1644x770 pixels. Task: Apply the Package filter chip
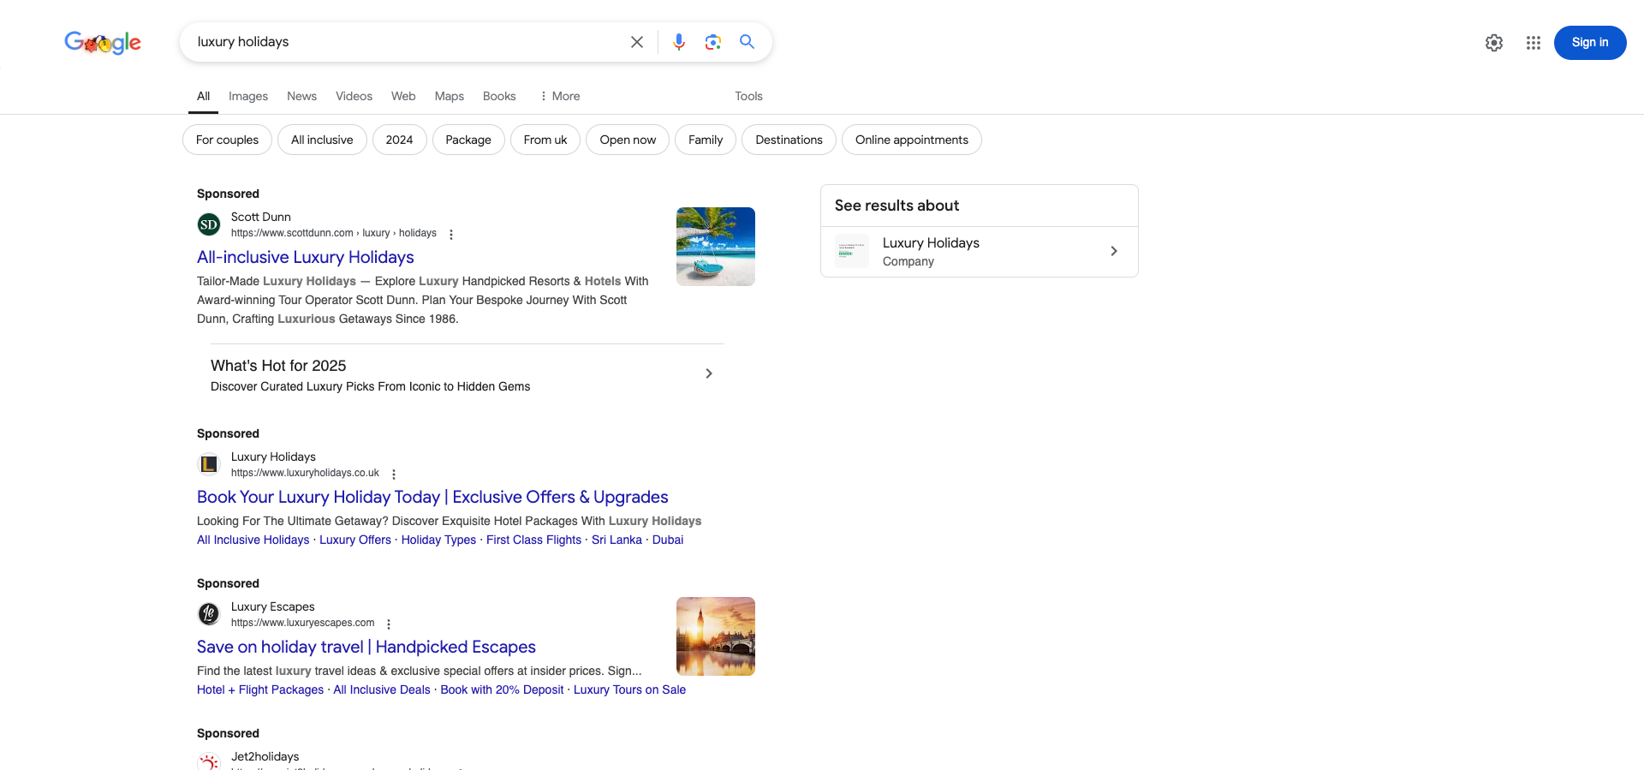click(x=468, y=140)
